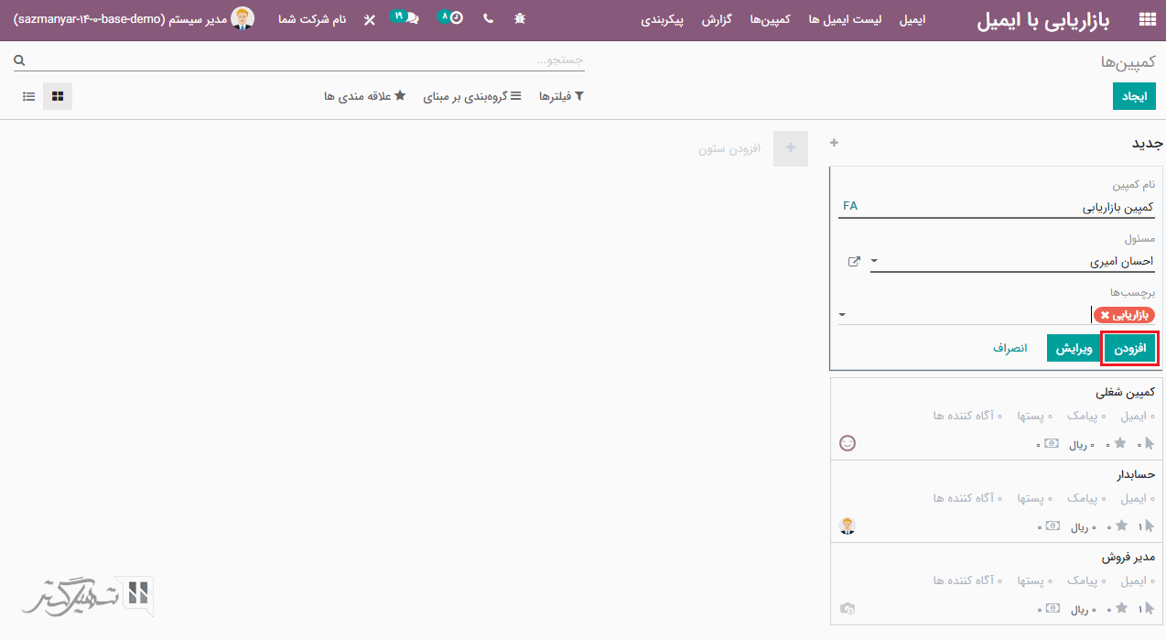Click the cursor icon on کمپین شغلی card
The height and width of the screenshot is (640, 1166).
tap(1150, 443)
